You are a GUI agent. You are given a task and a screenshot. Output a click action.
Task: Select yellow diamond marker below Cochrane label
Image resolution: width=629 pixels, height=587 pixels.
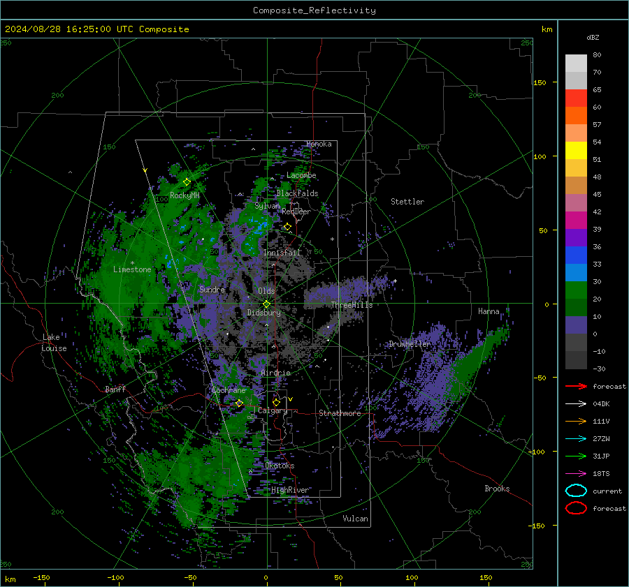(x=240, y=403)
